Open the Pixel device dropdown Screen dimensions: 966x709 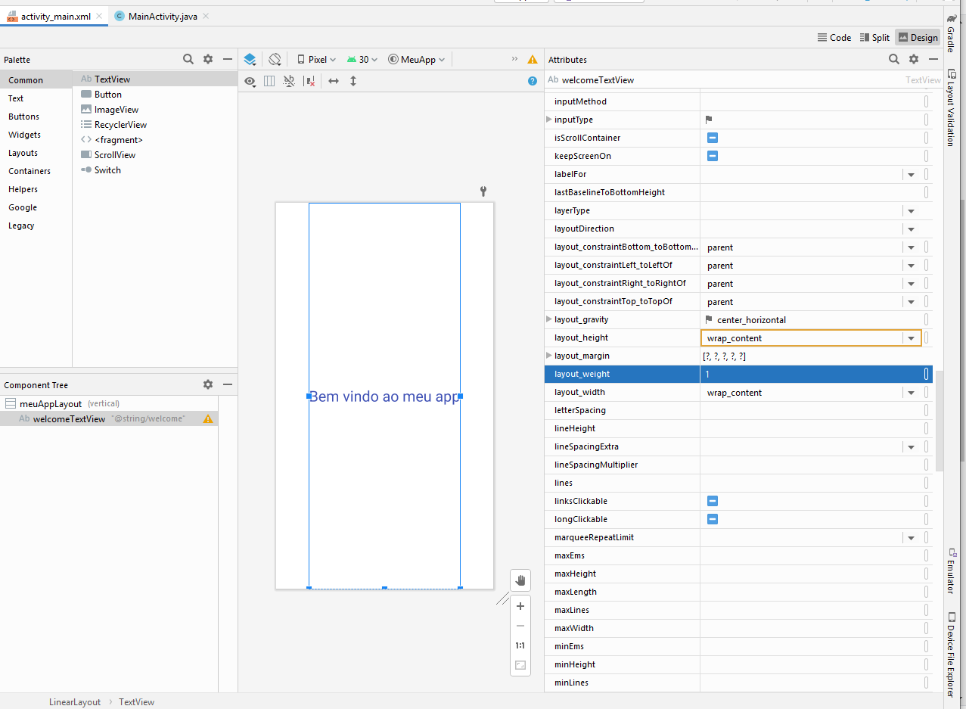pos(317,59)
